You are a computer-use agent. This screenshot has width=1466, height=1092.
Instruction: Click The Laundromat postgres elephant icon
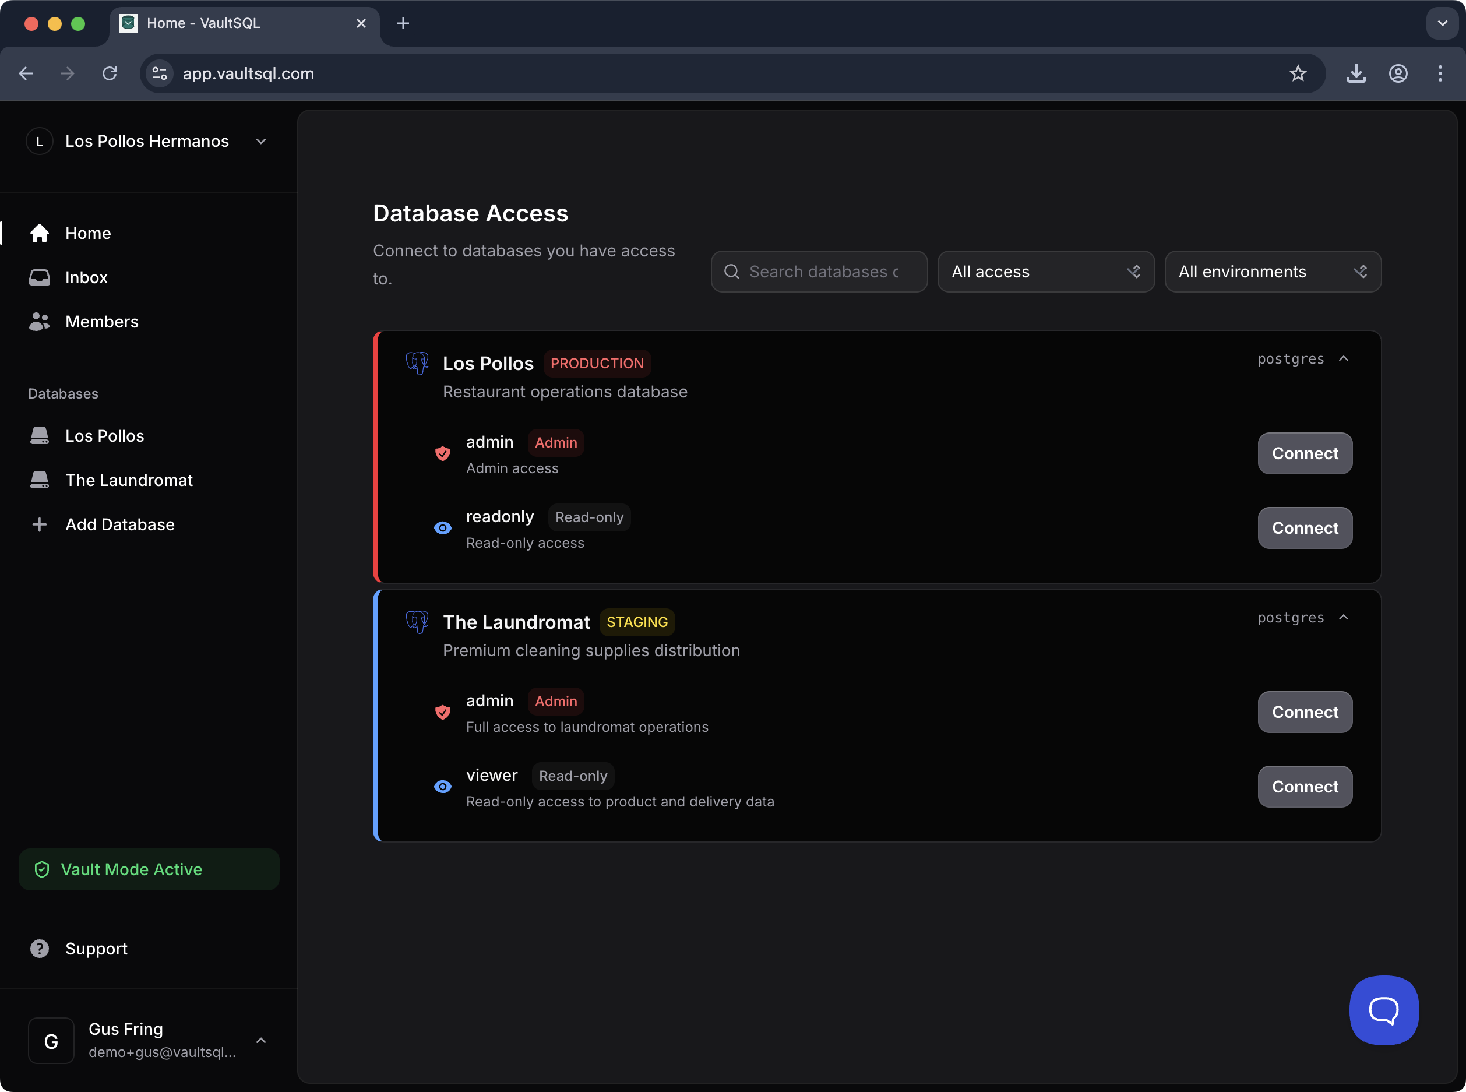[417, 622]
